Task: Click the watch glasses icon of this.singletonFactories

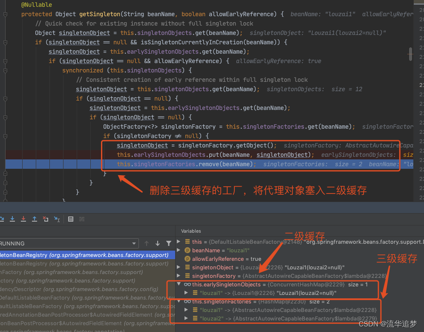Action: pyautogui.click(x=187, y=301)
